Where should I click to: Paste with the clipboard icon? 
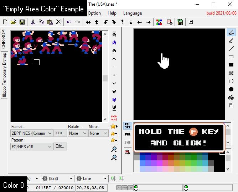pos(50,22)
